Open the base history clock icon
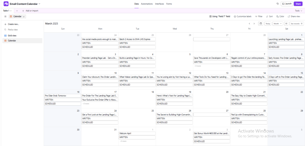Image resolution: width=305 pixels, height=146 pixels. coord(277,4)
